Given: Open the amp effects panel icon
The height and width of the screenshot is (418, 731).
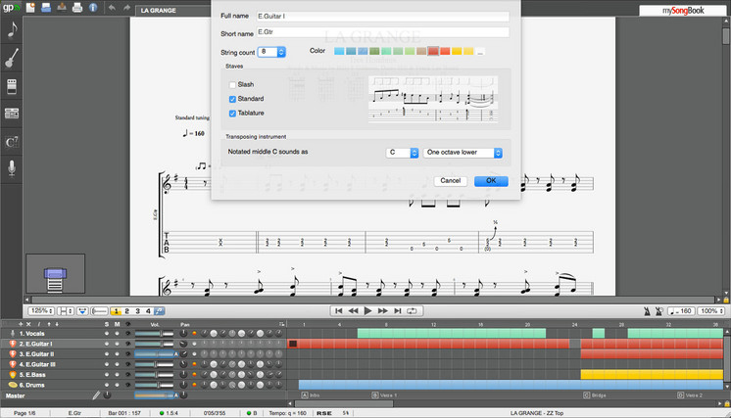Looking at the screenshot, I should point(11,114).
